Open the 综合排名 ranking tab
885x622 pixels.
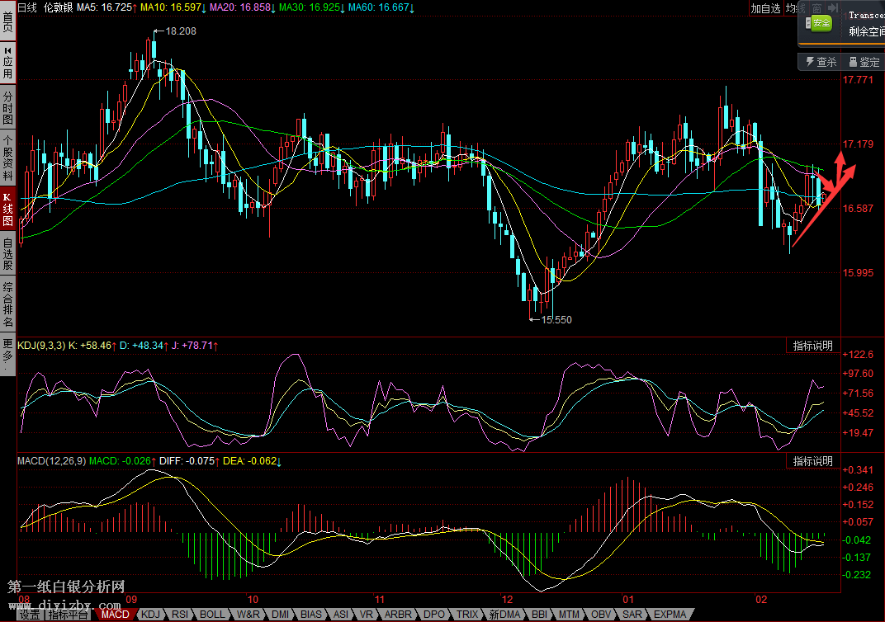click(7, 304)
